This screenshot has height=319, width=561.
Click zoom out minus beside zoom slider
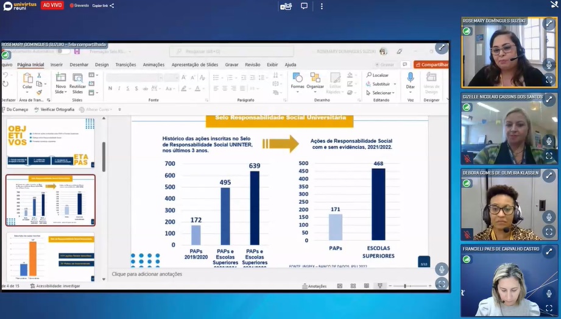tap(390, 286)
